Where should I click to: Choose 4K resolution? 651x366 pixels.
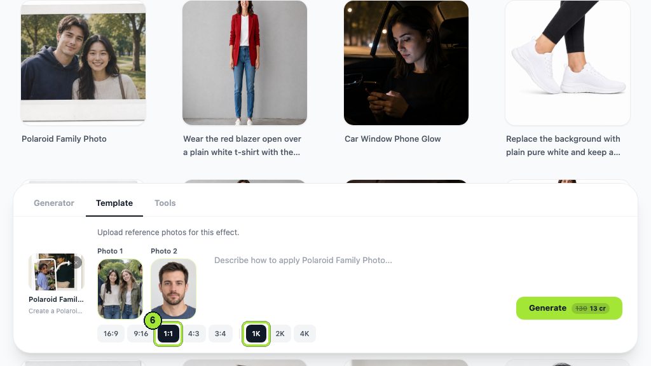(x=305, y=334)
